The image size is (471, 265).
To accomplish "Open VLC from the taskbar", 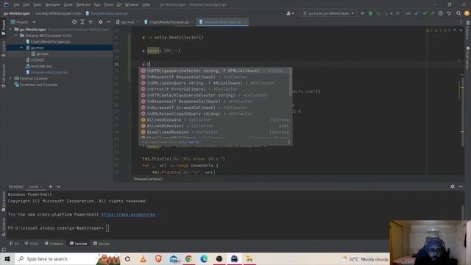I will click(x=144, y=258).
